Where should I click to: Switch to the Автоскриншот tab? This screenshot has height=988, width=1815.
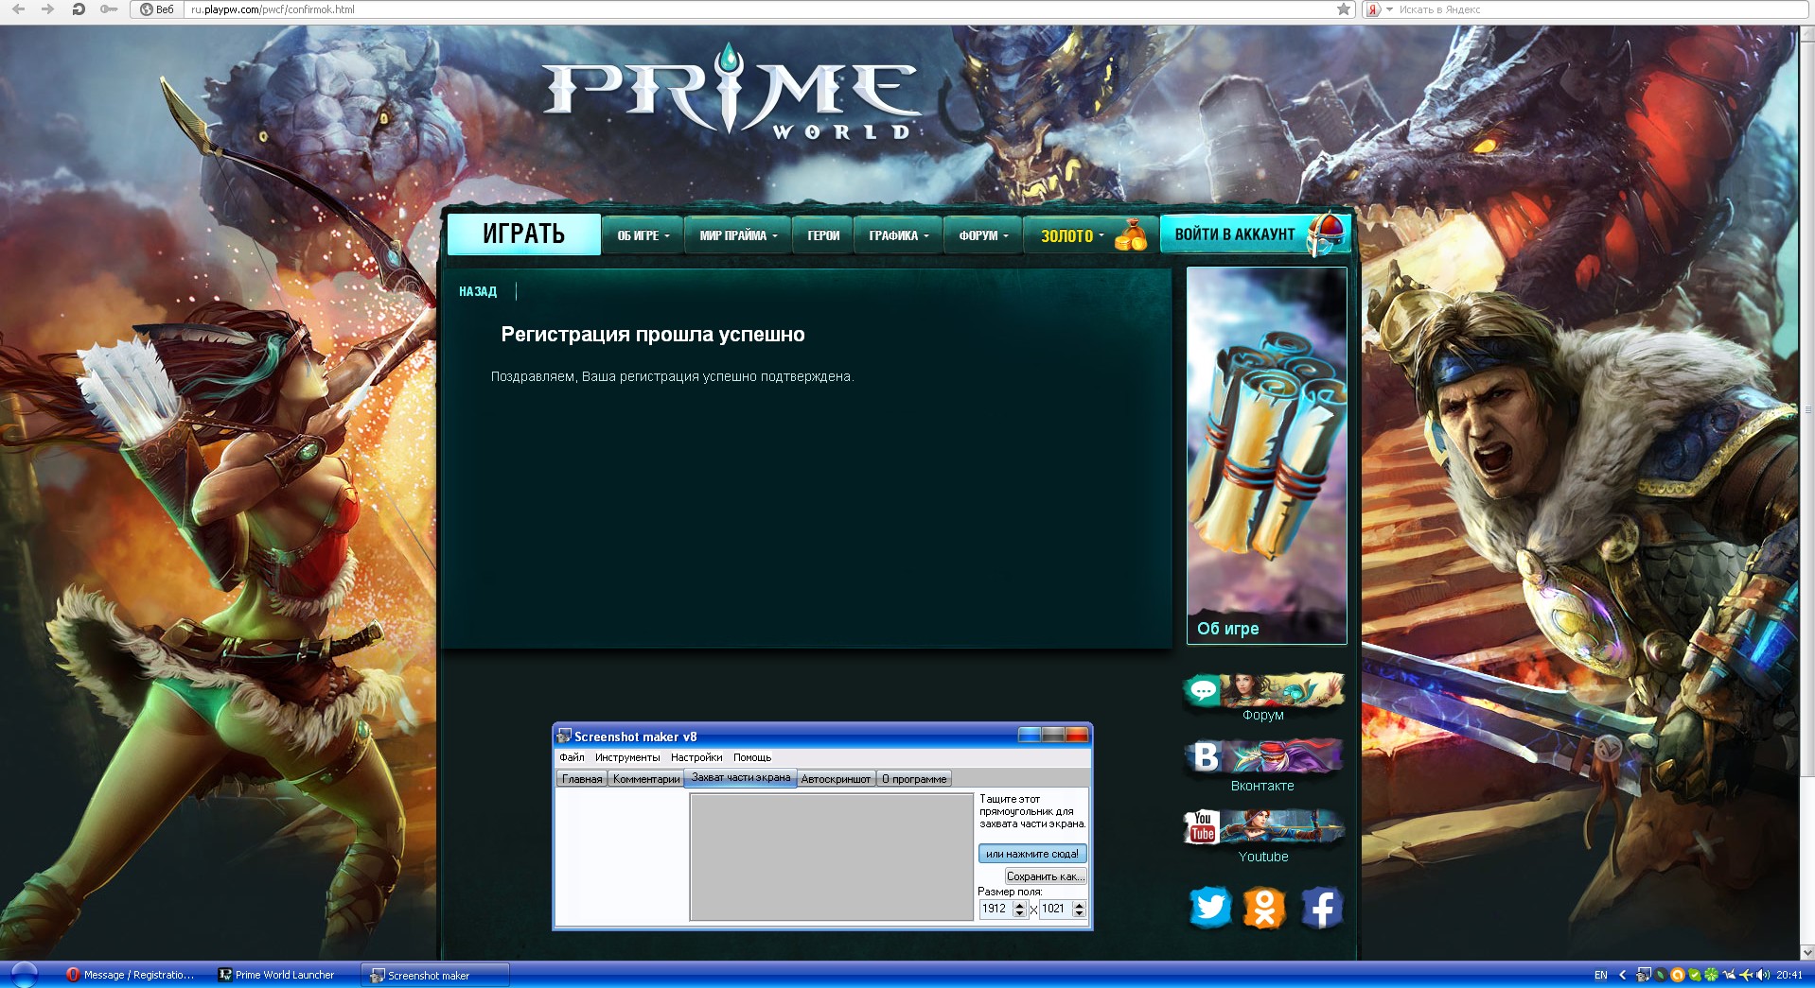click(x=836, y=779)
